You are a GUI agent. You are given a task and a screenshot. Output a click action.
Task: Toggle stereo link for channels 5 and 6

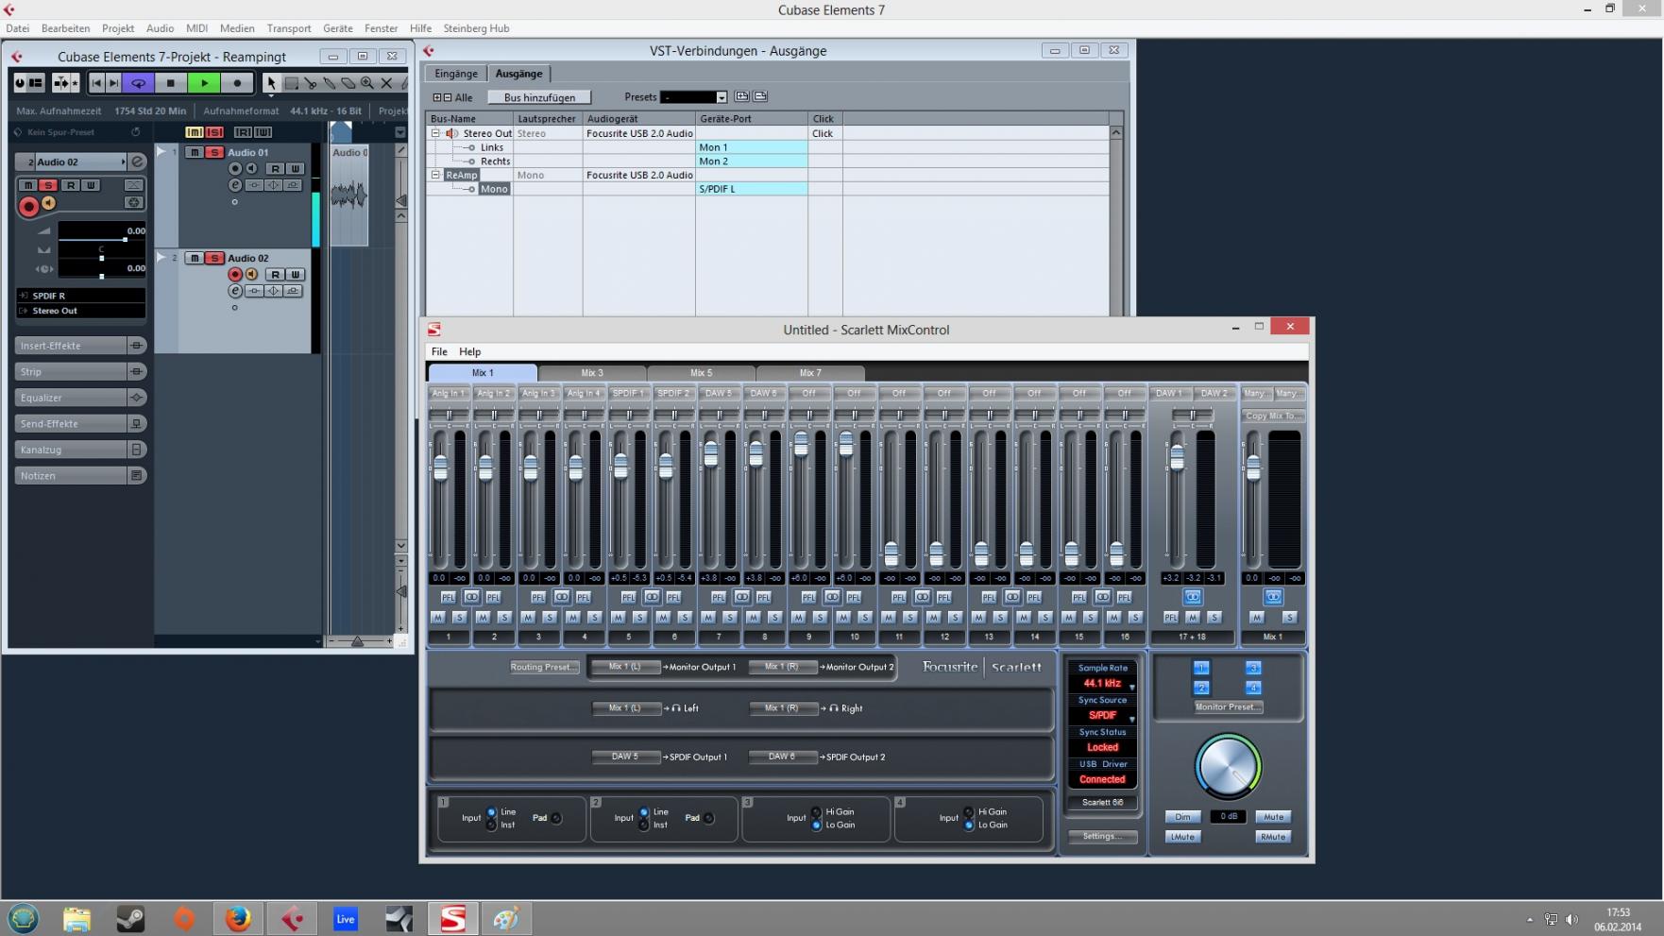pyautogui.click(x=652, y=597)
